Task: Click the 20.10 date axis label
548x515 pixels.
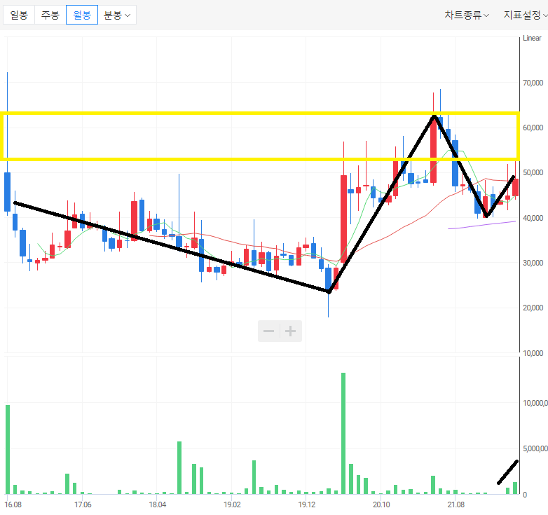Action: pyautogui.click(x=381, y=504)
